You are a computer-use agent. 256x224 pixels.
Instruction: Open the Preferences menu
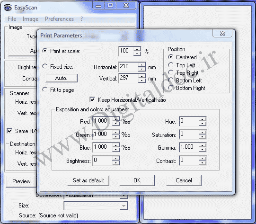pos(60,19)
